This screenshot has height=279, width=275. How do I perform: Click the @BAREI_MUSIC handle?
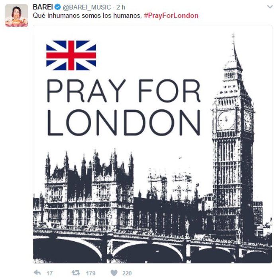pos(87,7)
